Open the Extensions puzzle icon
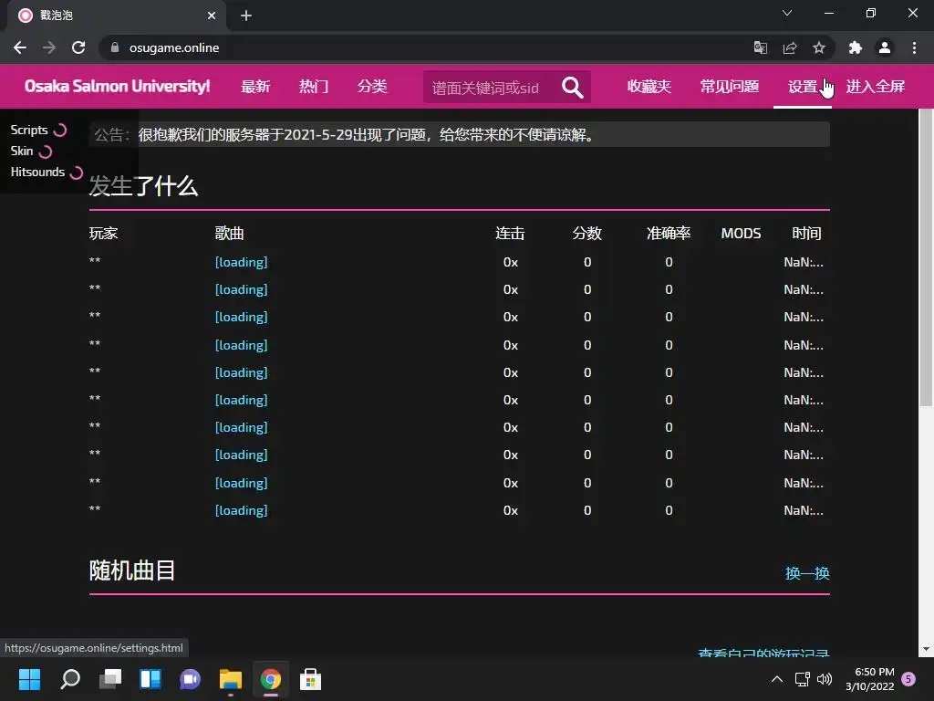This screenshot has width=934, height=701. tap(856, 47)
